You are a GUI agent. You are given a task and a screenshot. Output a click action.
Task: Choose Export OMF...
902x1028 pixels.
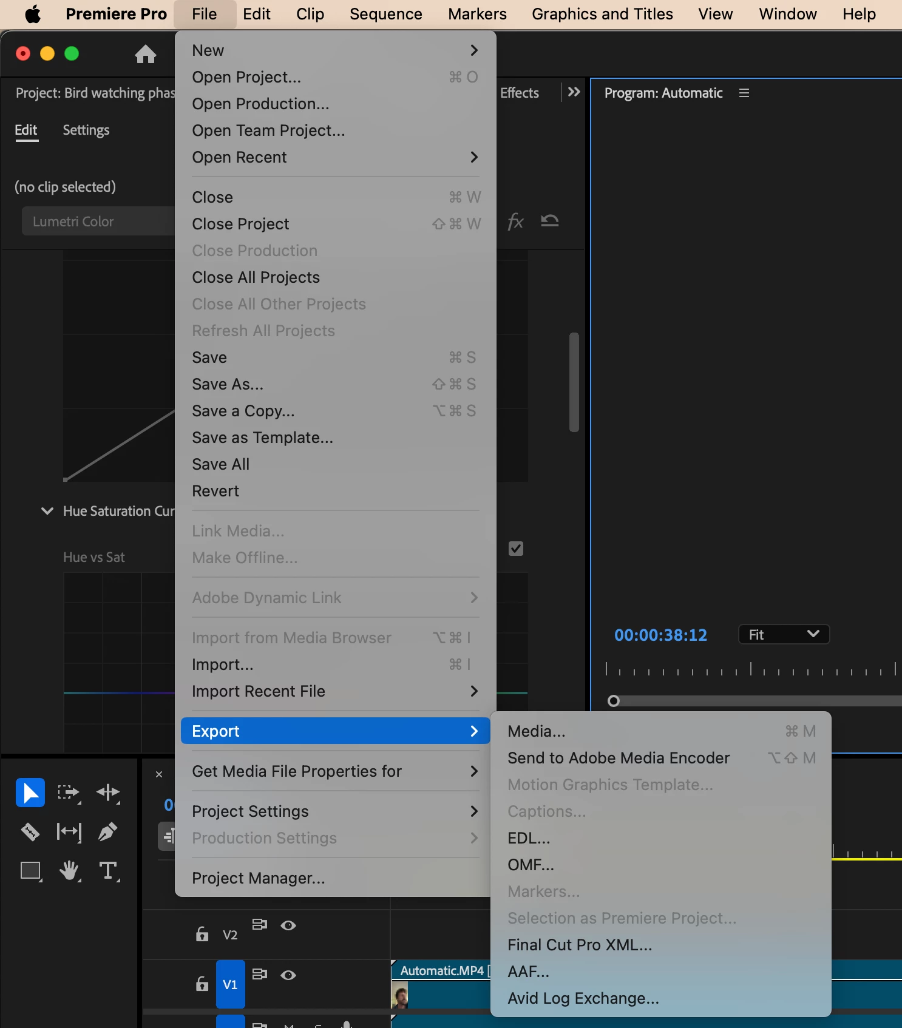(661, 865)
